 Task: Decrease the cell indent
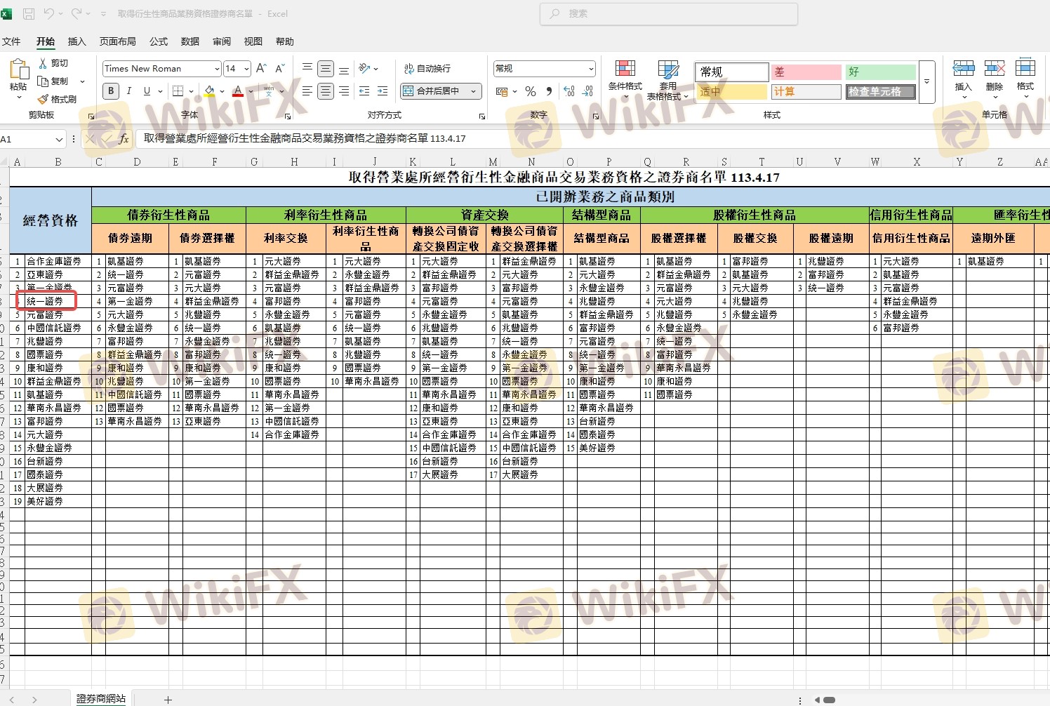click(x=364, y=91)
